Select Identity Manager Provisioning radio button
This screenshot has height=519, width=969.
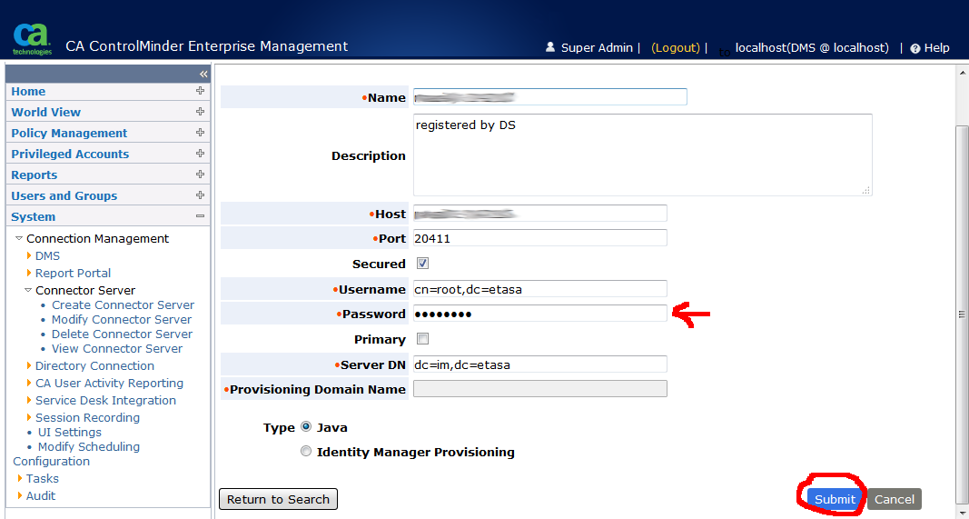[306, 452]
